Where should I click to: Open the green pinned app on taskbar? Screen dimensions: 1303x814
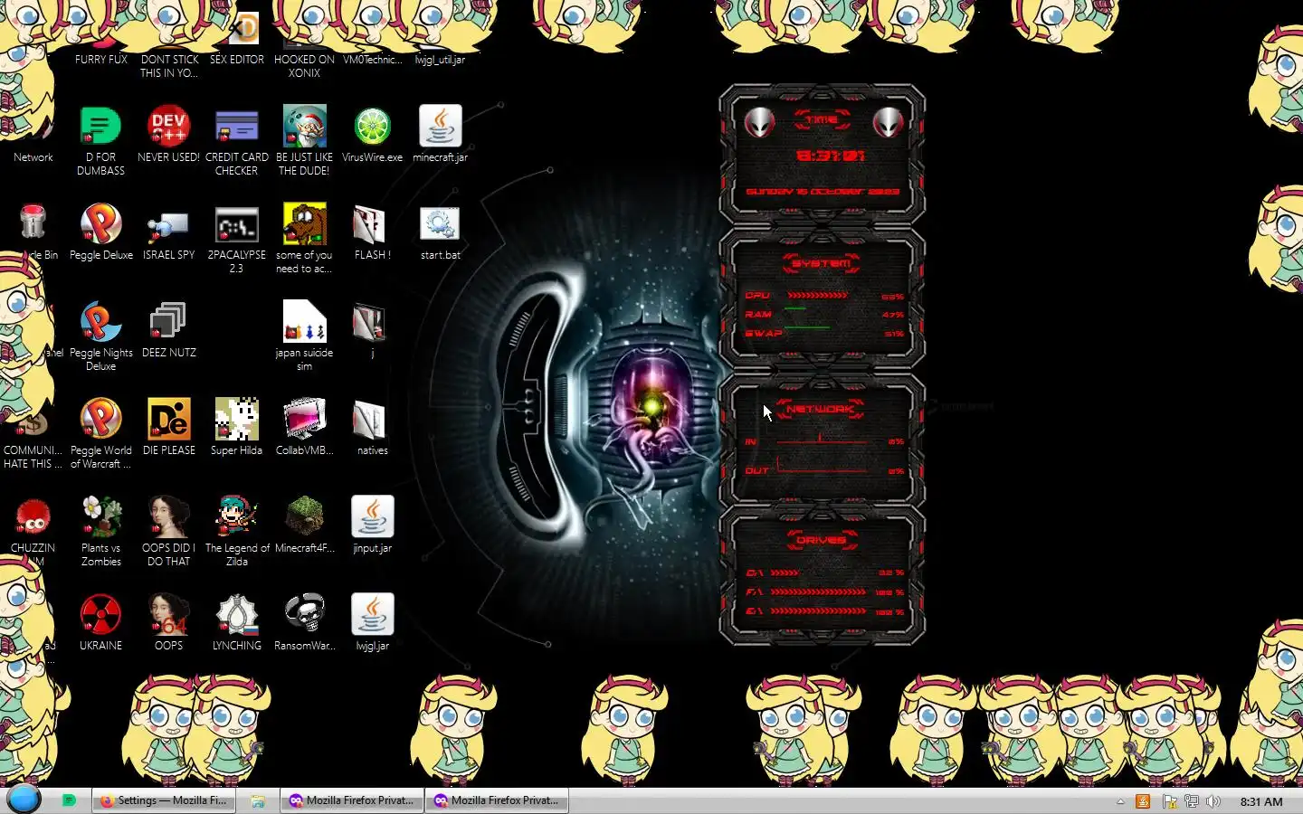pyautogui.click(x=69, y=800)
